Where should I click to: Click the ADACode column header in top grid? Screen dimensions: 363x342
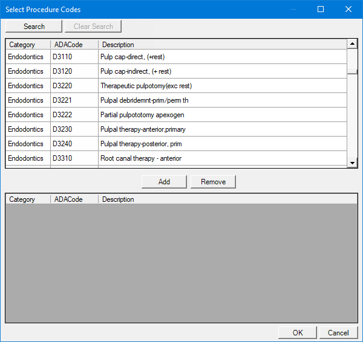click(x=74, y=44)
